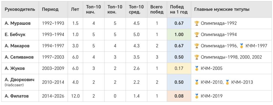Select the А. Дворкович name cell
The height and width of the screenshot is (105, 273).
point(20,82)
